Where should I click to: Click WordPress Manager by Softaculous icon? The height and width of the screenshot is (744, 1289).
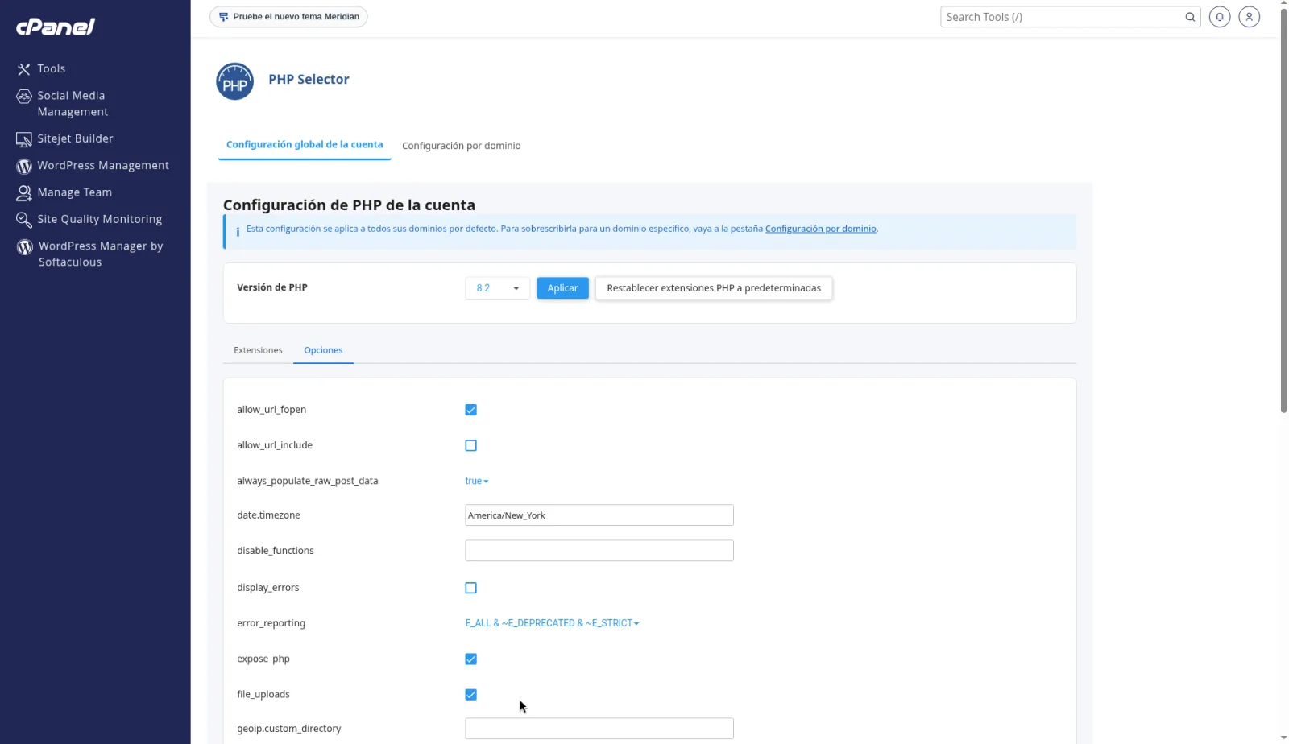tap(25, 247)
